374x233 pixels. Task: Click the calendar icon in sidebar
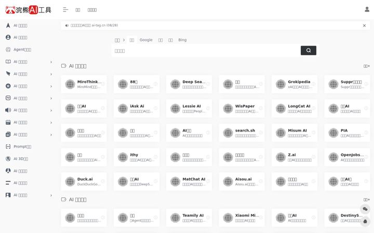8,122
